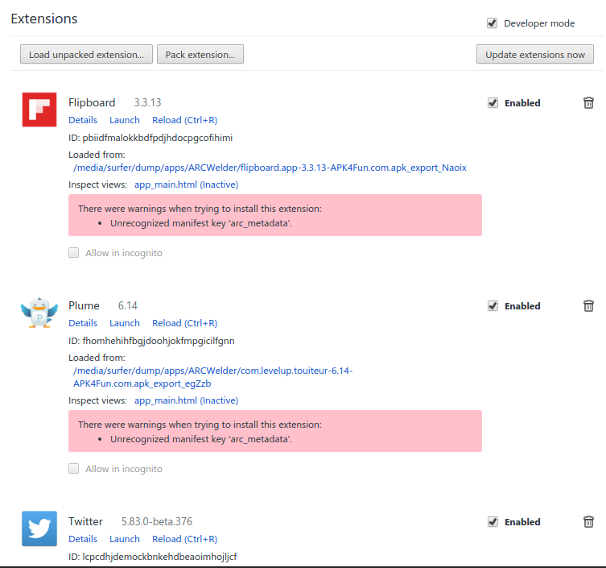
Task: Remove Flipboard using its trash icon
Action: pos(588,102)
